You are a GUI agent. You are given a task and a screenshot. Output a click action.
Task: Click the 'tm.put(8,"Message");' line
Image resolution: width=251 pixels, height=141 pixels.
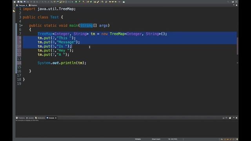[x=58, y=42]
